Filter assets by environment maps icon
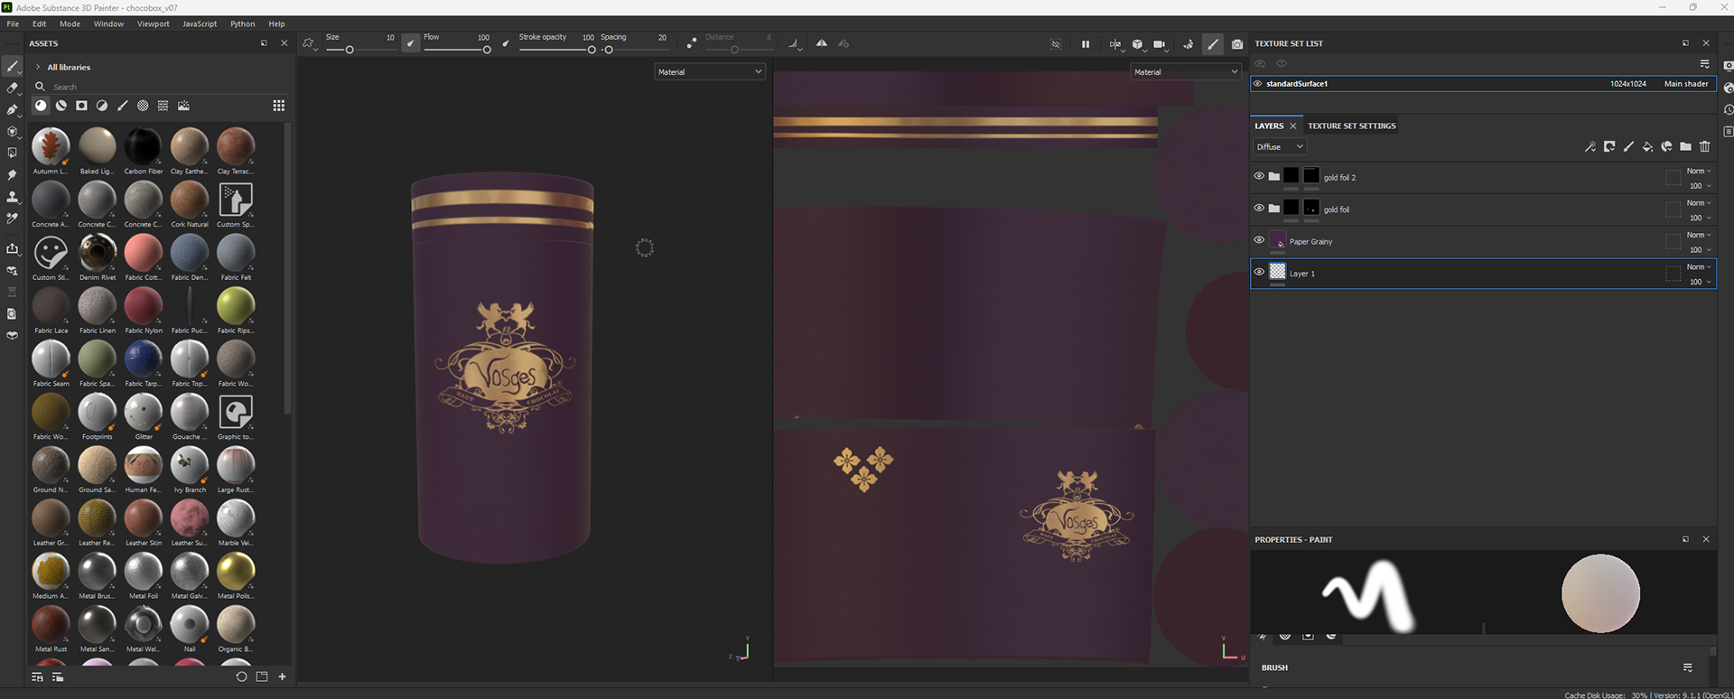 click(x=183, y=106)
